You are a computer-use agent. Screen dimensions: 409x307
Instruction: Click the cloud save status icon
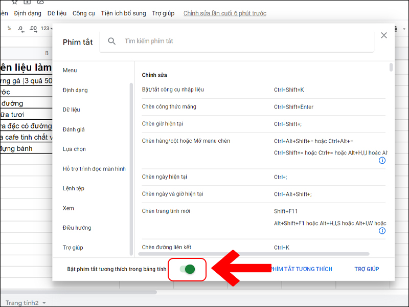click(x=40, y=2)
